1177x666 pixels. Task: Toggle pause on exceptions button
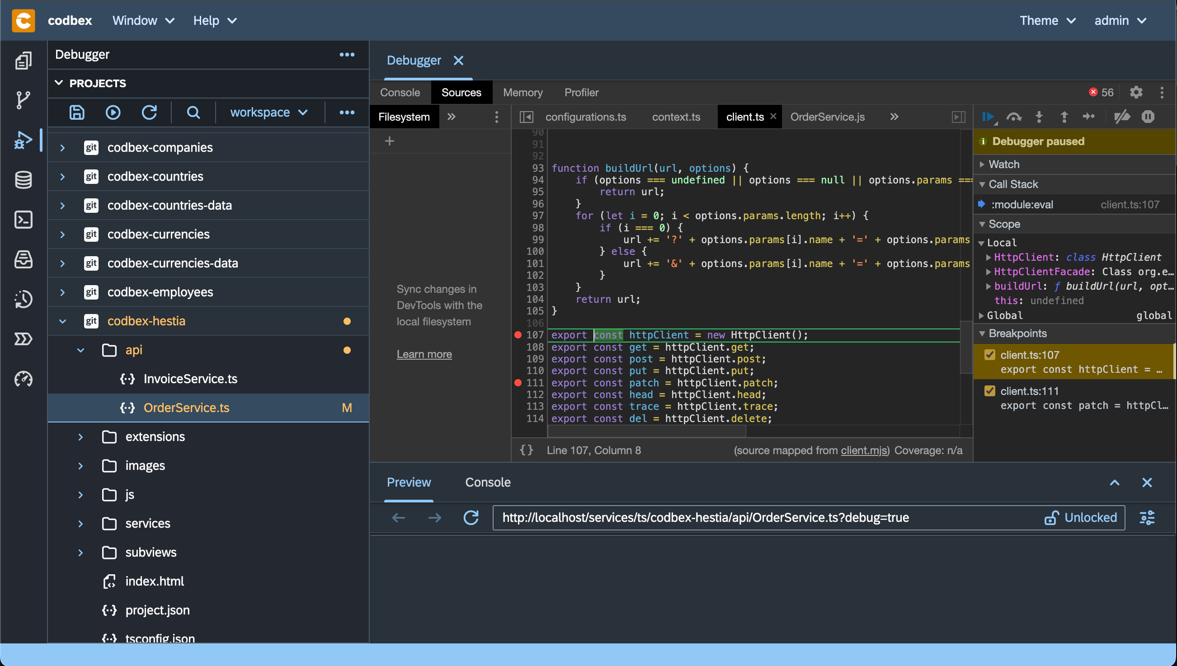coord(1148,117)
